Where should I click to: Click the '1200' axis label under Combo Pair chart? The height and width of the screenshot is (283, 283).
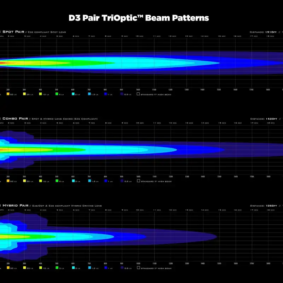coord(171,177)
